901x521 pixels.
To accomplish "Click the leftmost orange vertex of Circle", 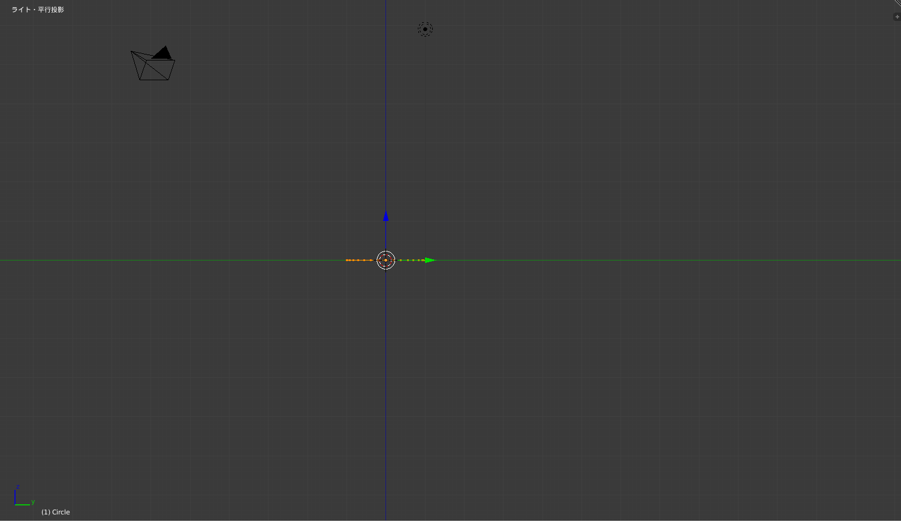I will coord(347,260).
